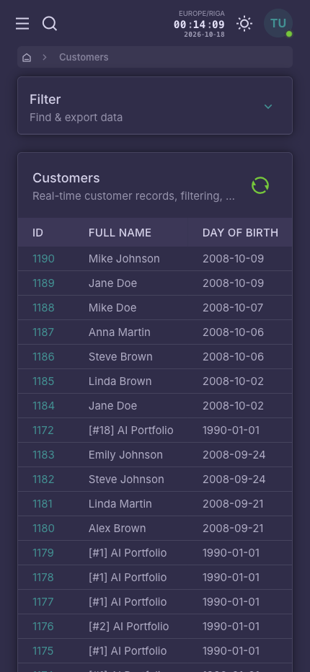Click the search magnifier icon

click(x=50, y=24)
